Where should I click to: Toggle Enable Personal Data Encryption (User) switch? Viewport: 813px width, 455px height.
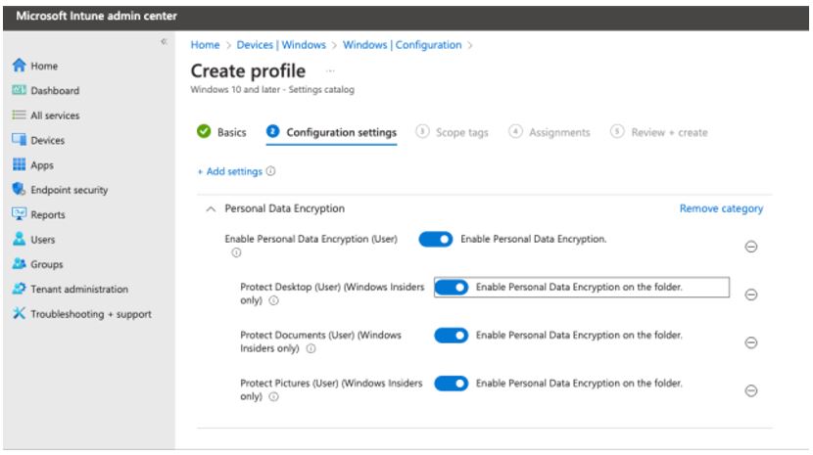pos(436,239)
